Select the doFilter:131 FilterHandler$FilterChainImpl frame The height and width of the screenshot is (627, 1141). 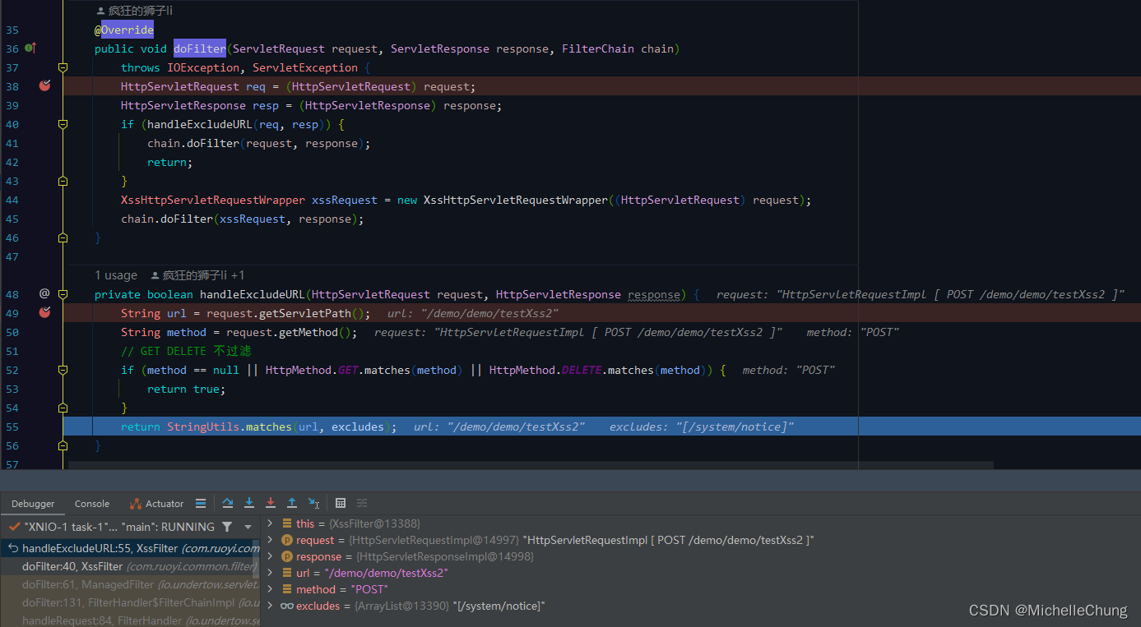click(130, 602)
